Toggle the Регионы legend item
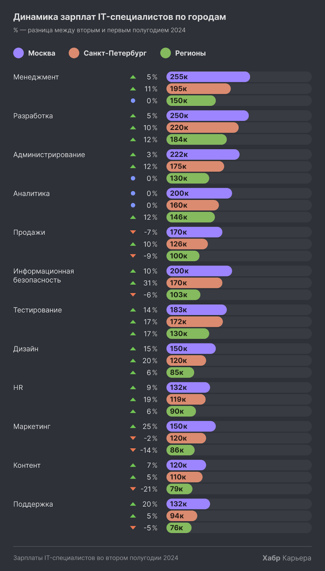This screenshot has height=571, width=325. click(x=183, y=53)
